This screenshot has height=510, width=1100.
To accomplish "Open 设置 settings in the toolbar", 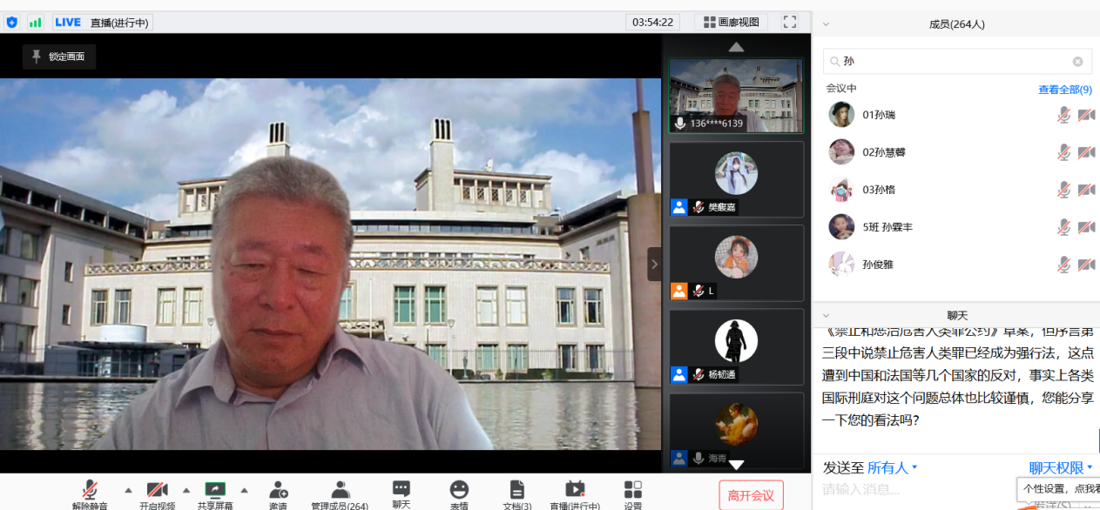I will (633, 490).
